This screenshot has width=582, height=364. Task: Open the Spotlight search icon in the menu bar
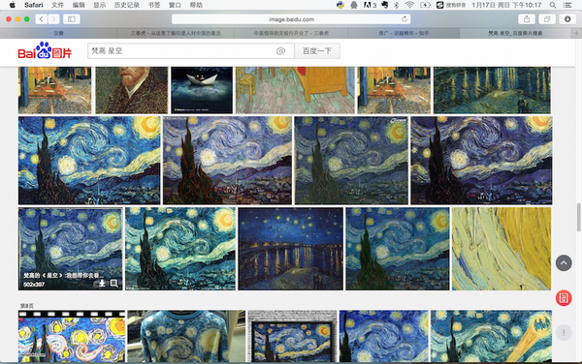pos(553,5)
